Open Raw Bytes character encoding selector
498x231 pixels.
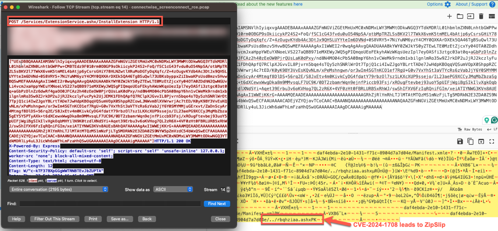(x=470, y=129)
